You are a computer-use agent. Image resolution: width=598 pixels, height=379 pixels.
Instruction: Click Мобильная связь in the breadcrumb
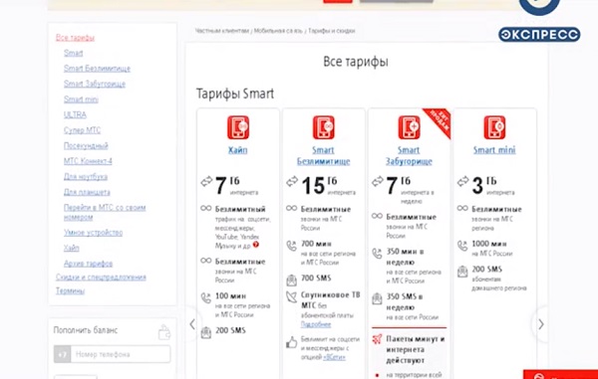(278, 31)
